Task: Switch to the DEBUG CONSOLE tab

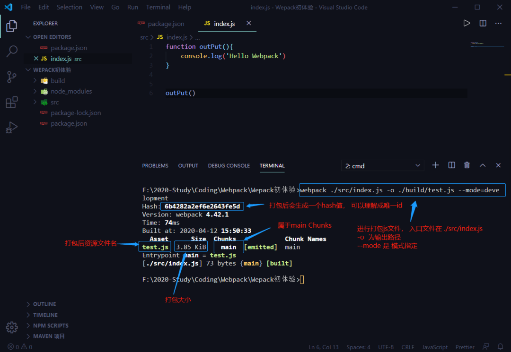Action: coord(229,166)
